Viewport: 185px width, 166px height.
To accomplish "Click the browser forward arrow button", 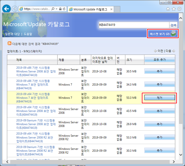I will pyautogui.click(x=15, y=9).
